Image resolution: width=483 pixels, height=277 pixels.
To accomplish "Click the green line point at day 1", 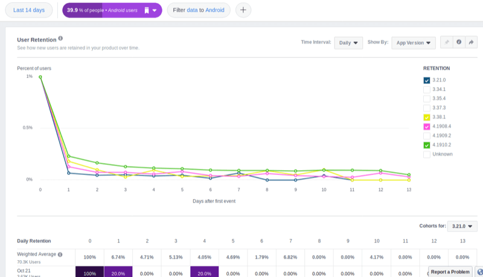I will pos(69,156).
